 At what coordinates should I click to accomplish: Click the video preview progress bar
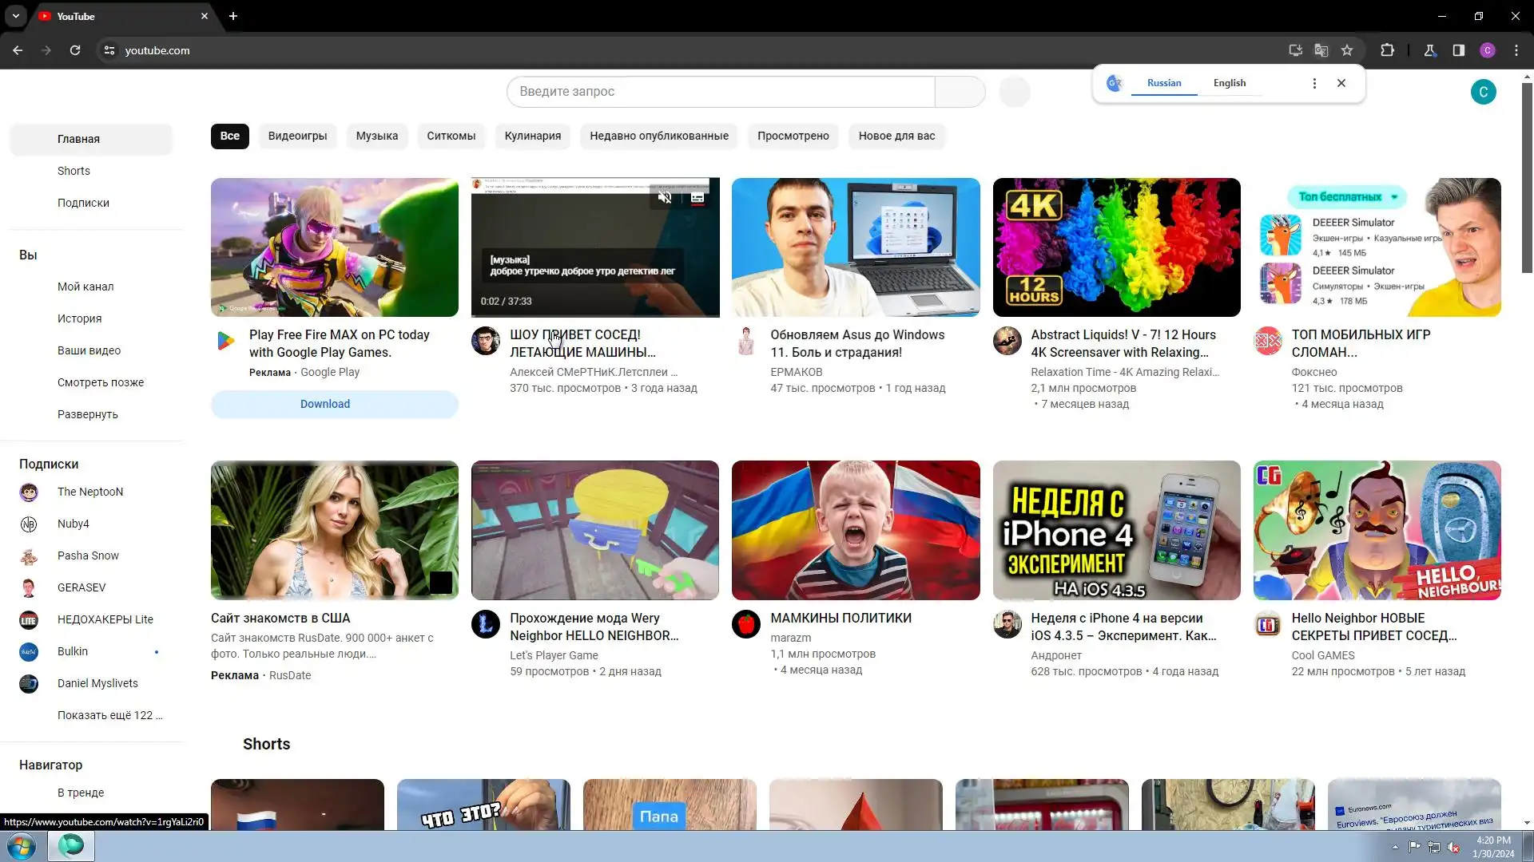(594, 315)
